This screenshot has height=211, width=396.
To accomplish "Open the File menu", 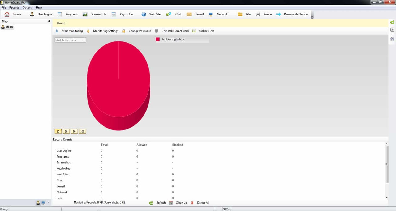I will pyautogui.click(x=4, y=7).
